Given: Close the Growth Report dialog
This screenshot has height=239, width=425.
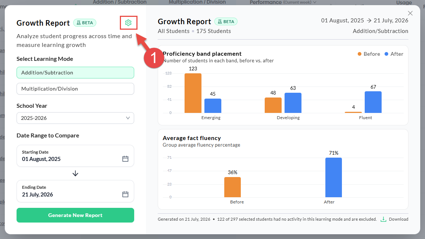Looking at the screenshot, I should pos(410,13).
